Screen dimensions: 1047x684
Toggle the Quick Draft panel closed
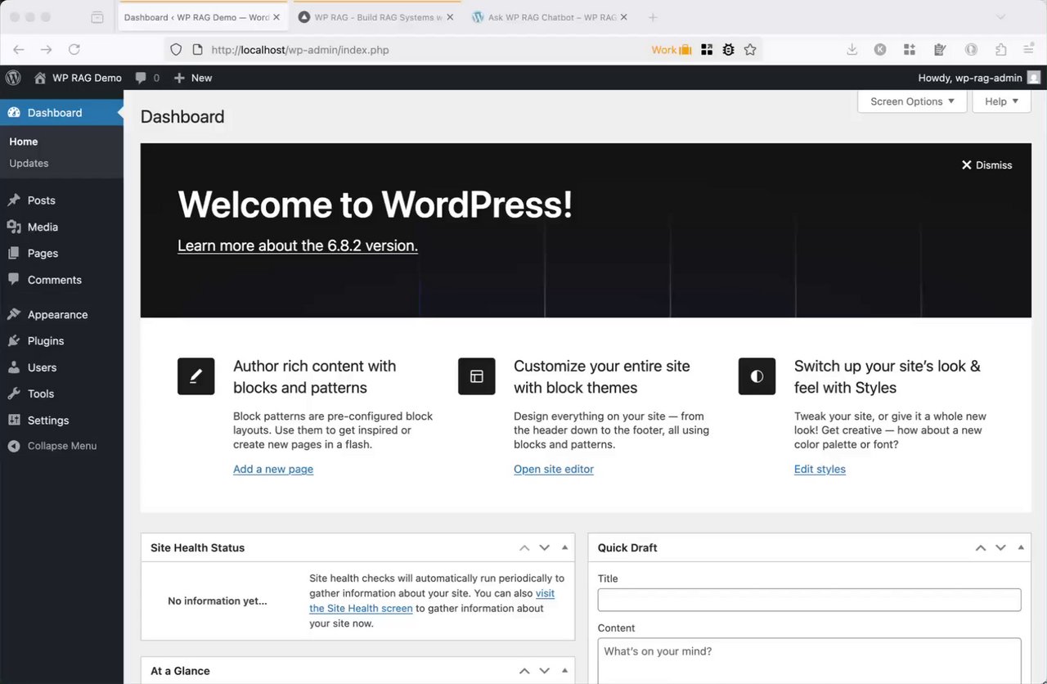1020,547
